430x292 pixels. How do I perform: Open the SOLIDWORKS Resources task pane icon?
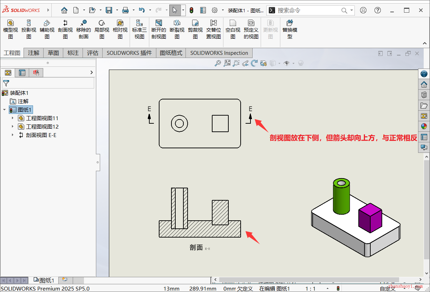click(424, 85)
